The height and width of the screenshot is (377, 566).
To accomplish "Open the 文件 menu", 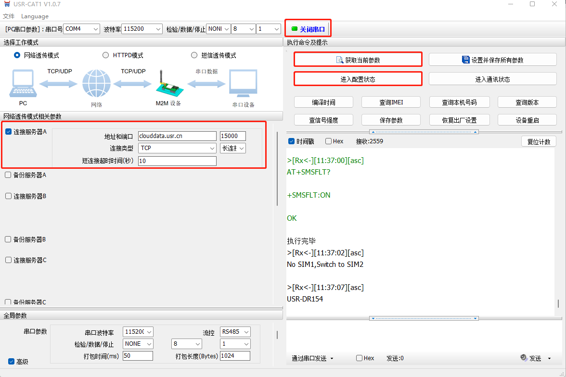I will pos(9,16).
